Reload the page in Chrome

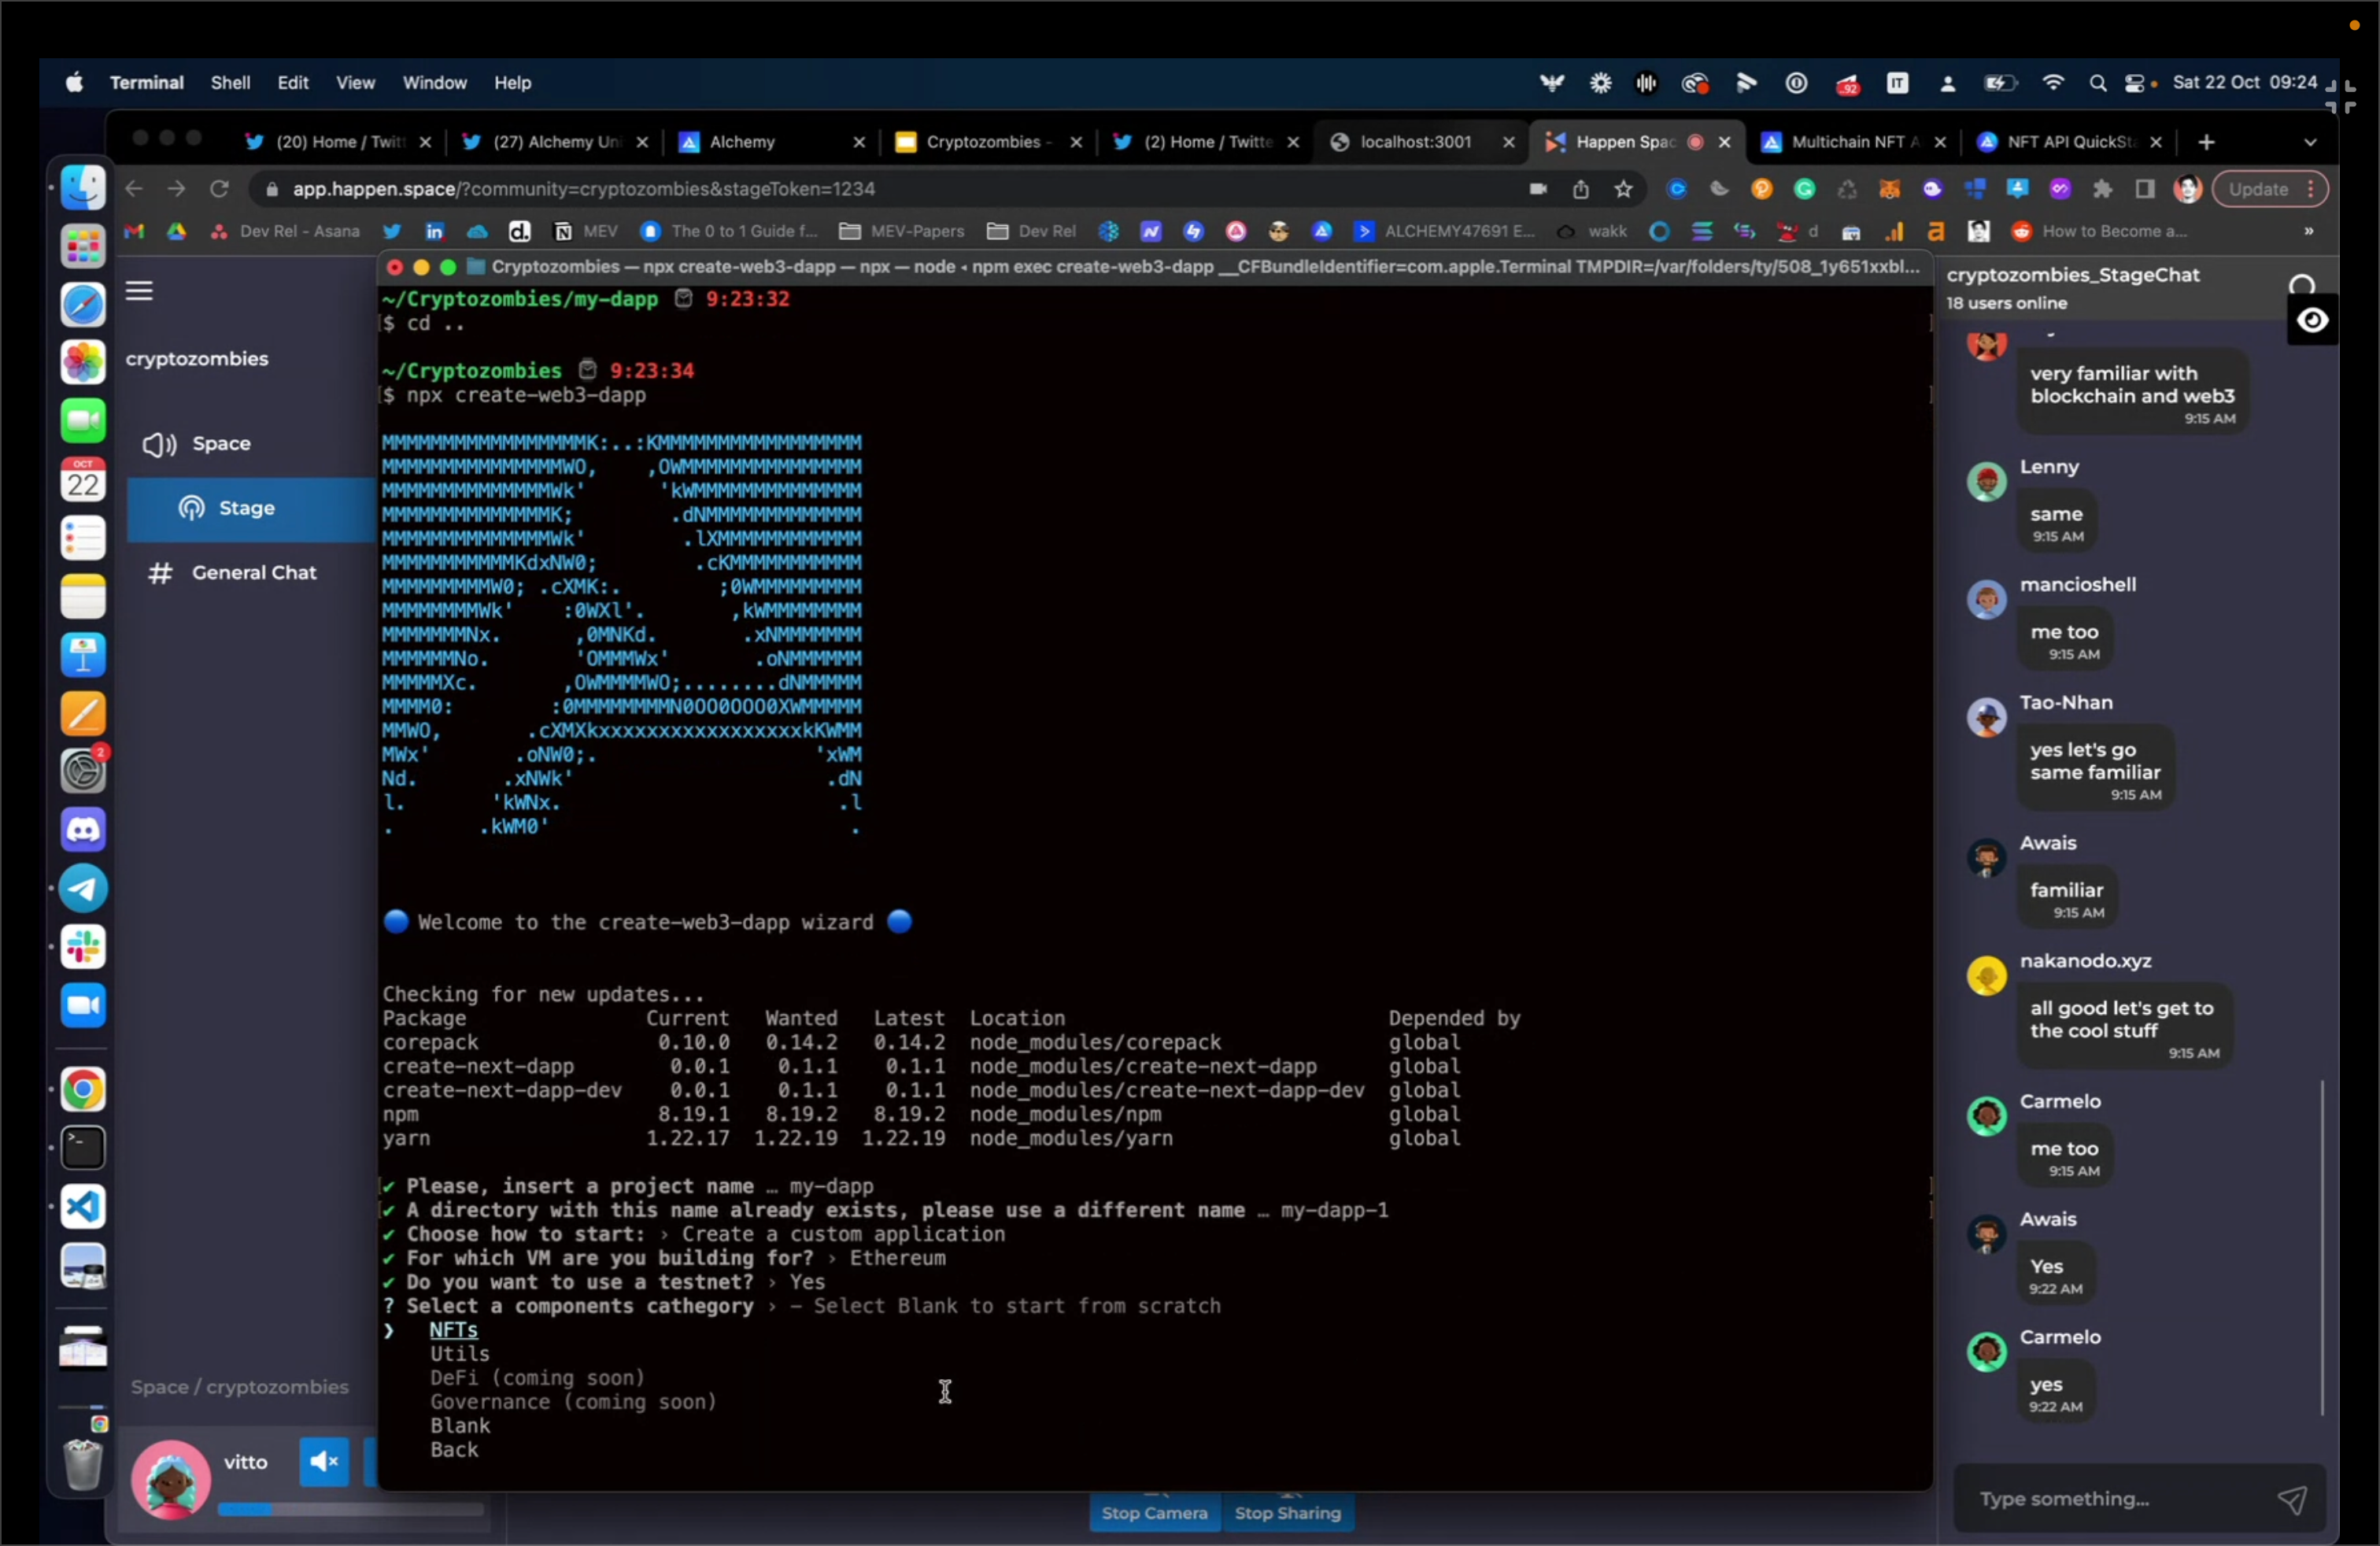click(219, 189)
